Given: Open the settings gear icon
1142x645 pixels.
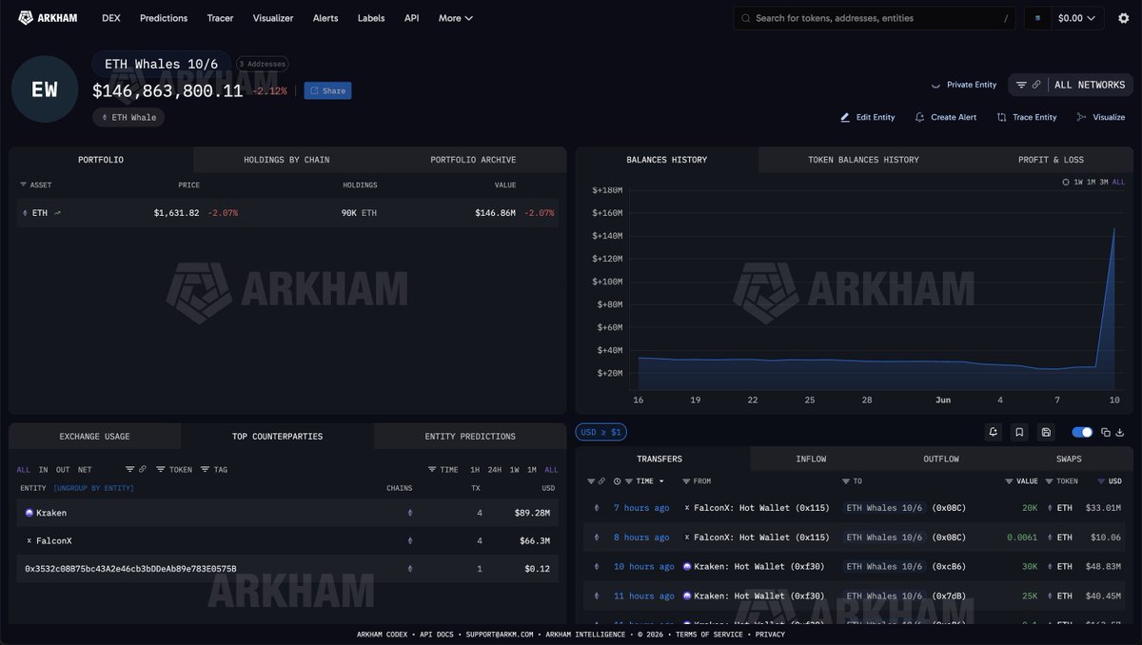Looking at the screenshot, I should click(x=1123, y=18).
